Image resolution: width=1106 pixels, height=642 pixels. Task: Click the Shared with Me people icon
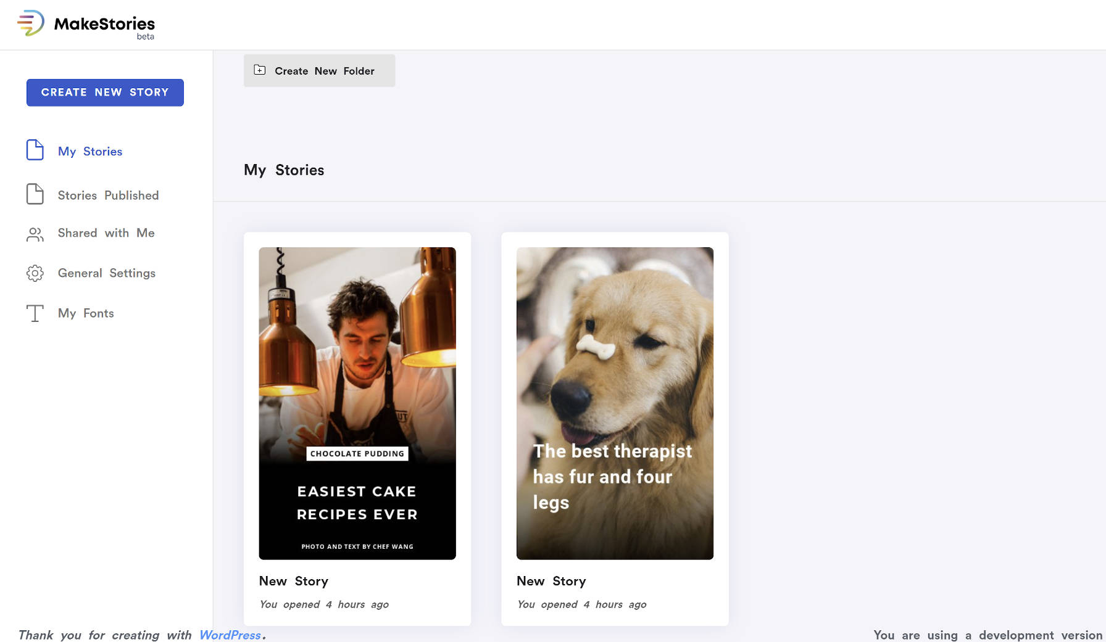click(x=35, y=234)
